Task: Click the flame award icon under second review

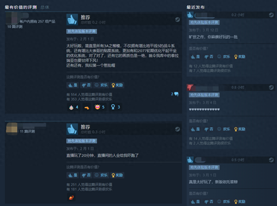Action: pos(71,197)
